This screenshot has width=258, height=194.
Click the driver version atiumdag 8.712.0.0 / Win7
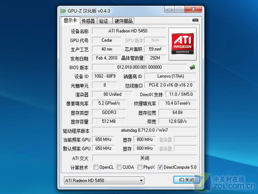pyautogui.click(x=144, y=130)
